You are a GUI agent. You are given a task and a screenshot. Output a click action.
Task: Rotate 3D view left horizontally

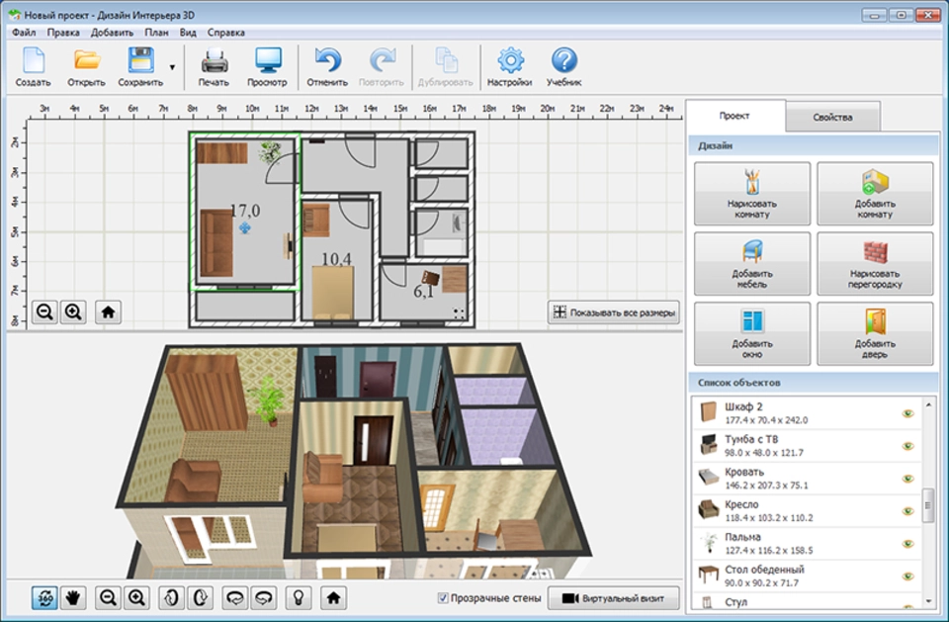pyautogui.click(x=235, y=598)
